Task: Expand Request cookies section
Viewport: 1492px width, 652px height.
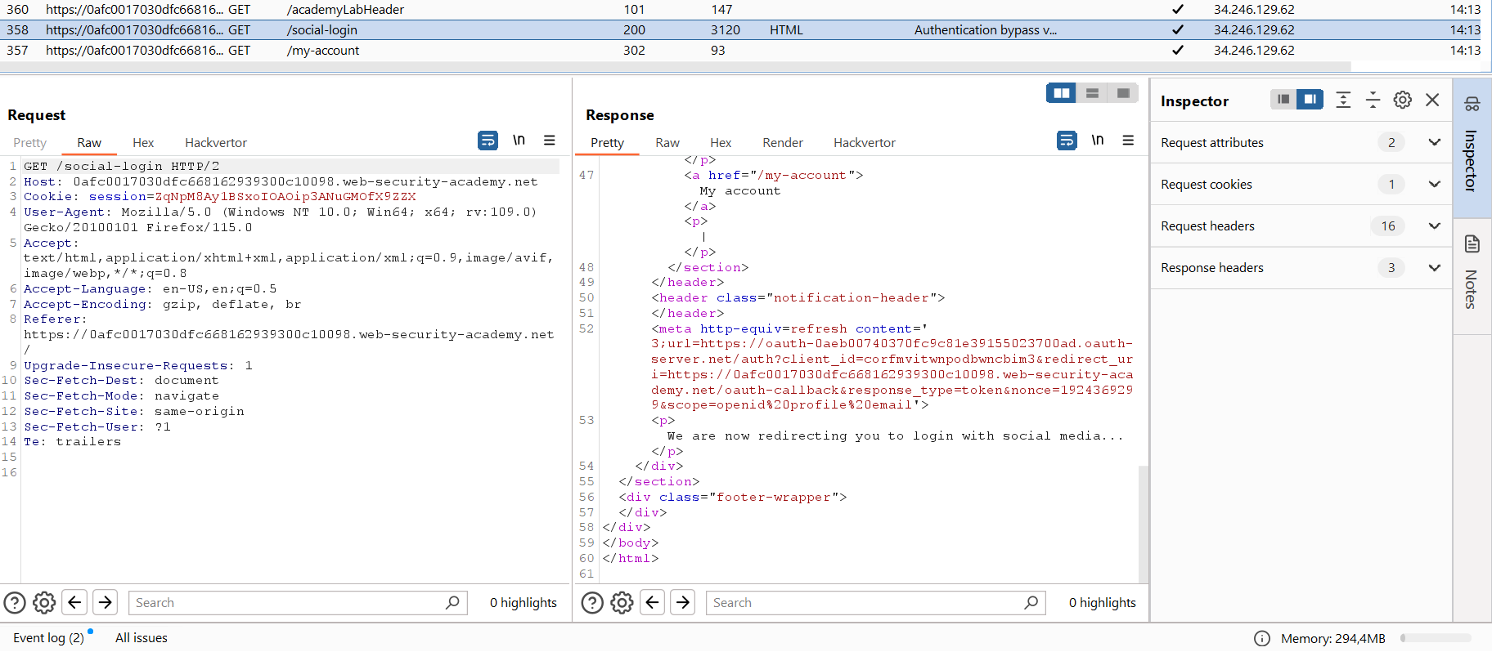Action: pos(1434,184)
